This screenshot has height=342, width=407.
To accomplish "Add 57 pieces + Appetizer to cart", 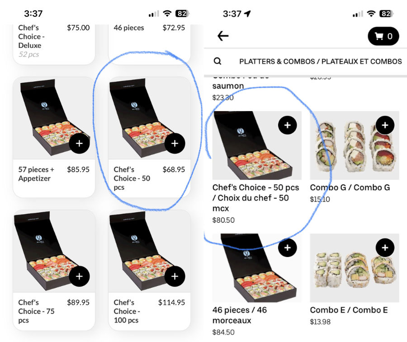I will 79,143.
